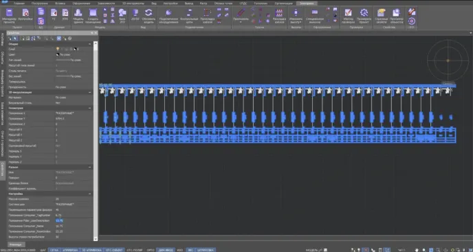
Task: Run the Проверить проект command
Action: (364, 15)
